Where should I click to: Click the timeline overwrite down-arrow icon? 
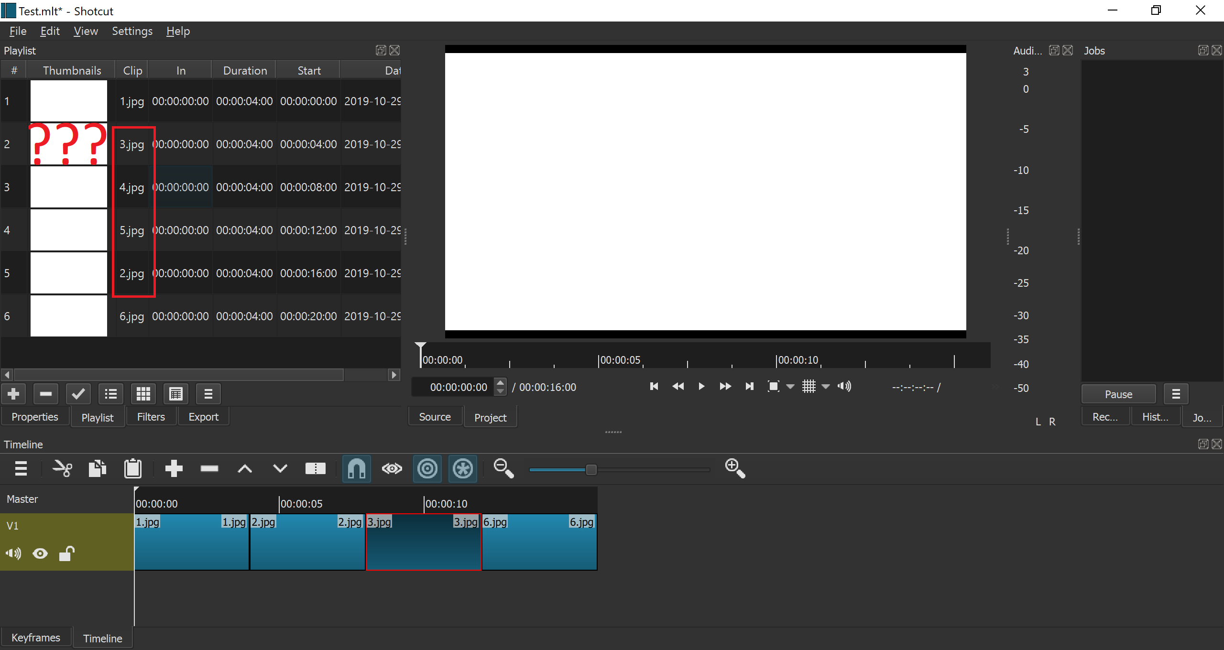(280, 469)
